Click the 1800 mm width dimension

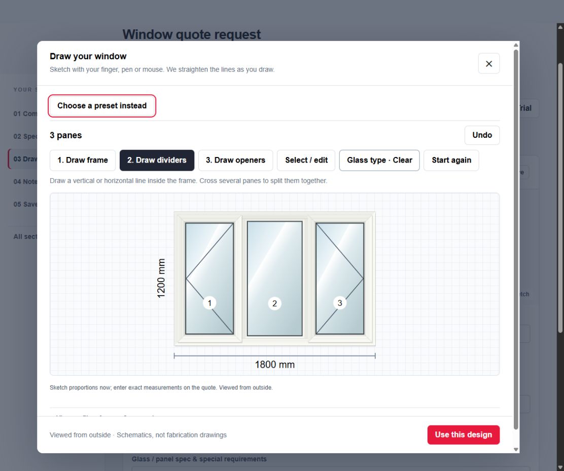[274, 365]
